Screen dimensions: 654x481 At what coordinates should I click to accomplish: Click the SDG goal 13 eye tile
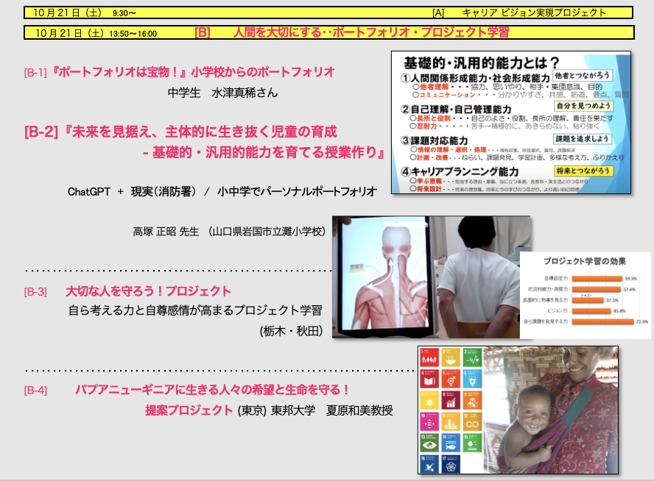click(x=429, y=443)
